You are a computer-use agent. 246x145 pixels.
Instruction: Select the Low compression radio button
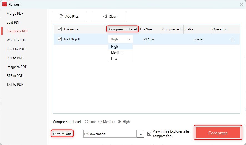point(87,122)
